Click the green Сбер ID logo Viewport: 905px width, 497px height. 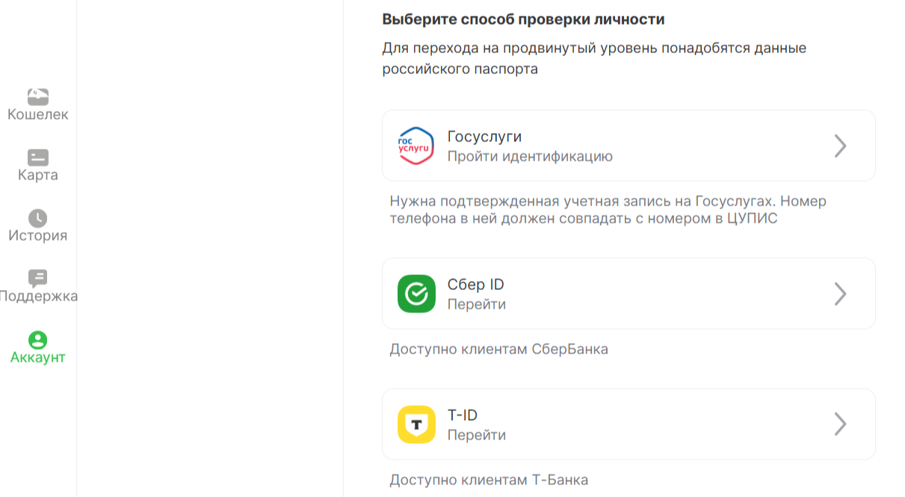pyautogui.click(x=416, y=294)
